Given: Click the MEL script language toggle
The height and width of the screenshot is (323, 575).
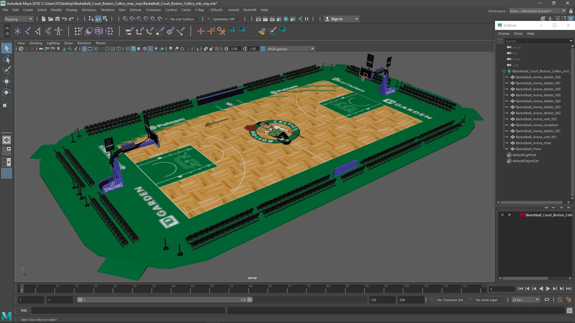Looking at the screenshot, I should point(24,310).
